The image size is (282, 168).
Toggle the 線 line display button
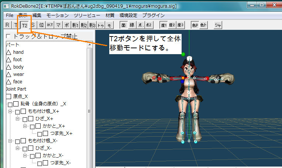click(x=132, y=25)
